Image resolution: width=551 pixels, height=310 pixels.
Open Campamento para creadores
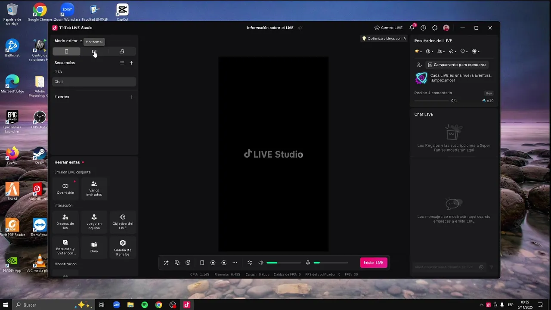click(457, 65)
